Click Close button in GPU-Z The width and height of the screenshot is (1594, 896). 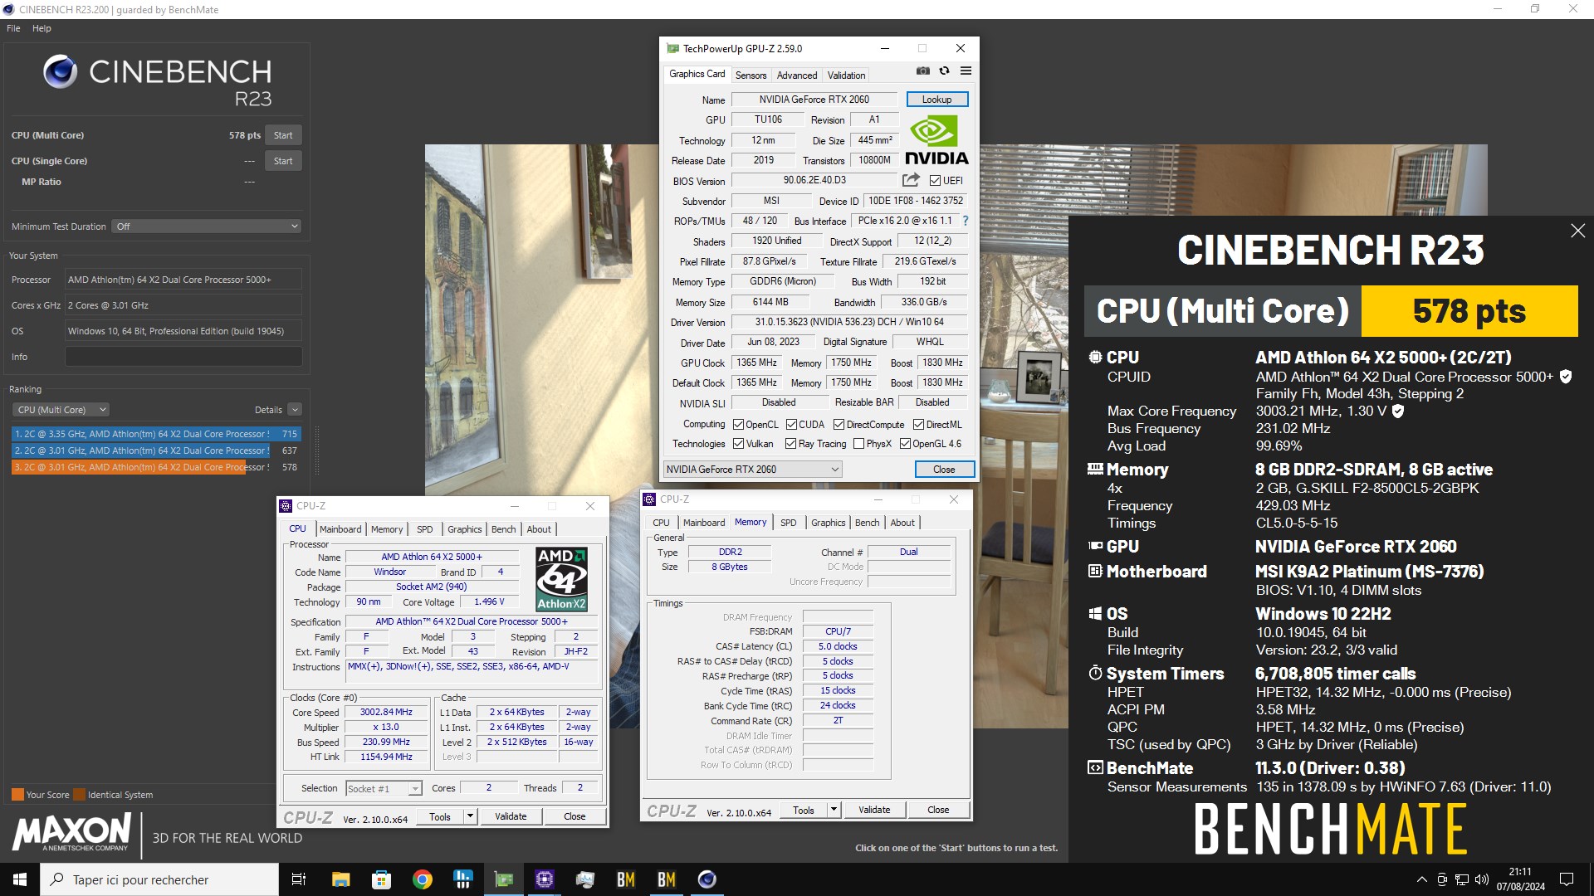coord(944,470)
